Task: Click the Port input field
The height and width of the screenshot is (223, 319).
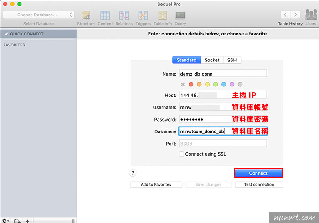Action: click(x=223, y=143)
